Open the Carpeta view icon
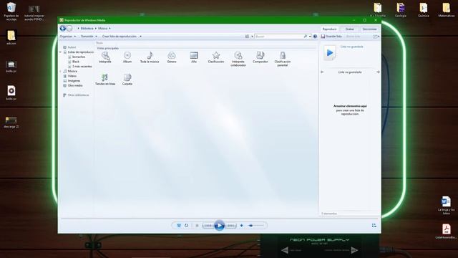The image size is (458, 258). pos(127,77)
